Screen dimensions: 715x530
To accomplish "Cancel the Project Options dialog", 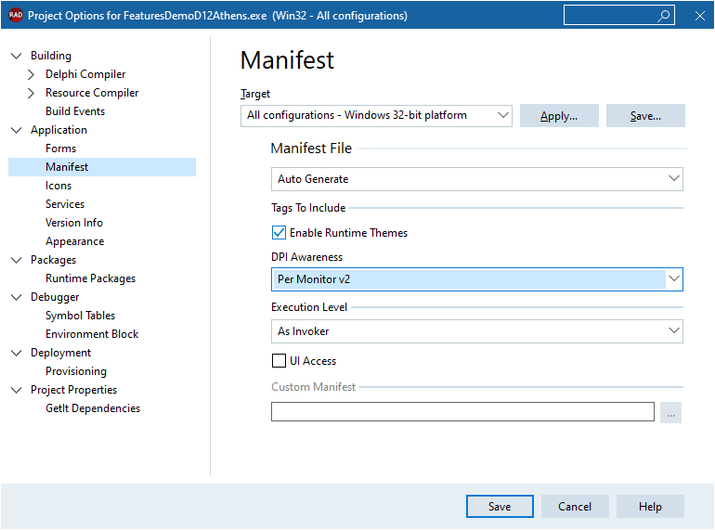I will point(575,506).
